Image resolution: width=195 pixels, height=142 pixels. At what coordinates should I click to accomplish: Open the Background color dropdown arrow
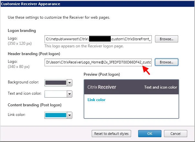pos(69,83)
